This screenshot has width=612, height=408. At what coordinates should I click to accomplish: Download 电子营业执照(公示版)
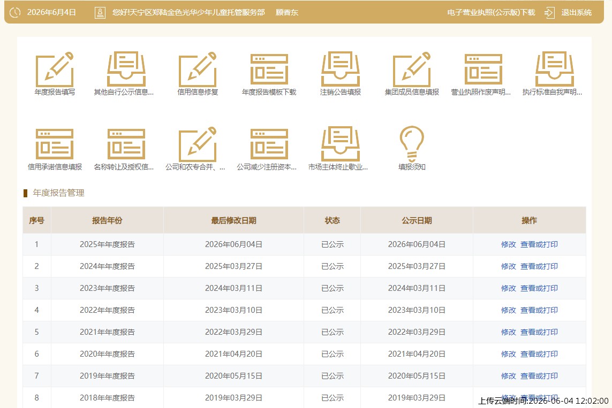491,12
